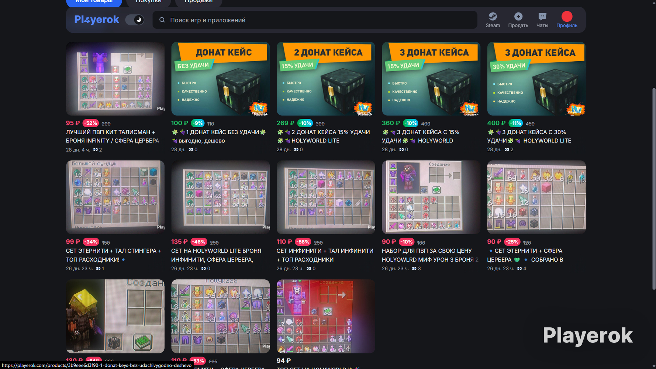656x369 pixels.
Task: Switch to the Покупки tab
Action: [x=149, y=2]
